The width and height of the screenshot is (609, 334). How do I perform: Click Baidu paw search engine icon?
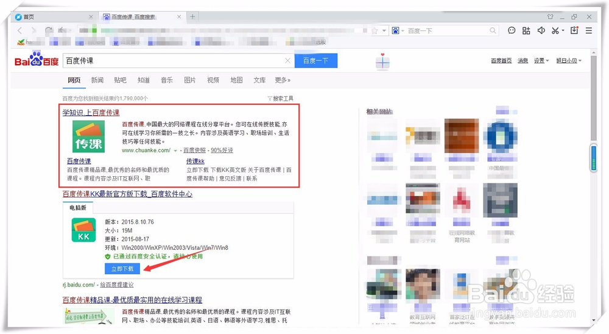click(x=395, y=30)
